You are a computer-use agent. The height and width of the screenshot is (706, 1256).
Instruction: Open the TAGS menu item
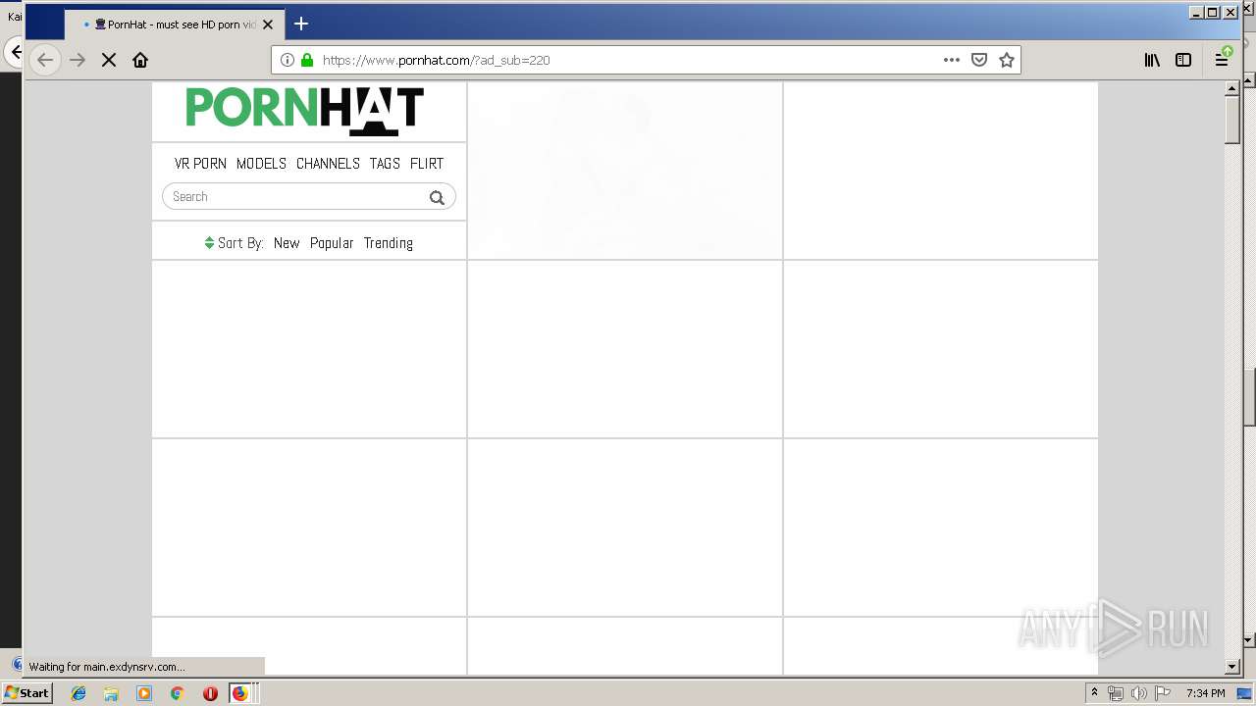click(x=385, y=164)
